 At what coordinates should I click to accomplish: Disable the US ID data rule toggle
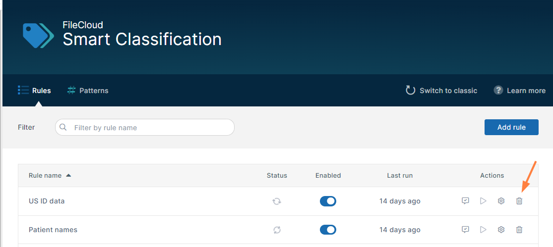328,201
